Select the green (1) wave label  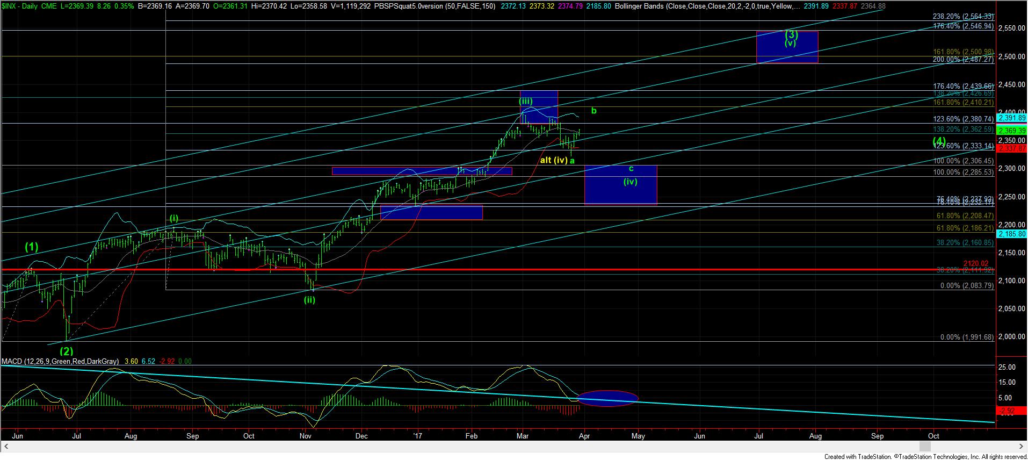pos(32,247)
